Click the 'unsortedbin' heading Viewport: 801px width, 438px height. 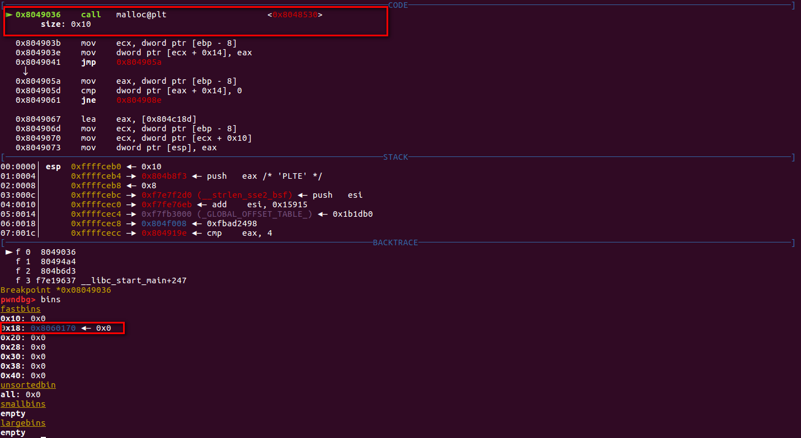click(x=28, y=385)
